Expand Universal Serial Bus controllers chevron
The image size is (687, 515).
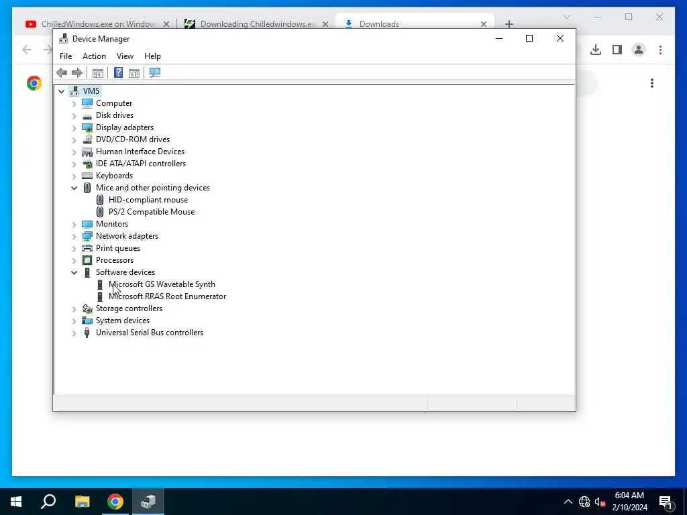coord(74,333)
